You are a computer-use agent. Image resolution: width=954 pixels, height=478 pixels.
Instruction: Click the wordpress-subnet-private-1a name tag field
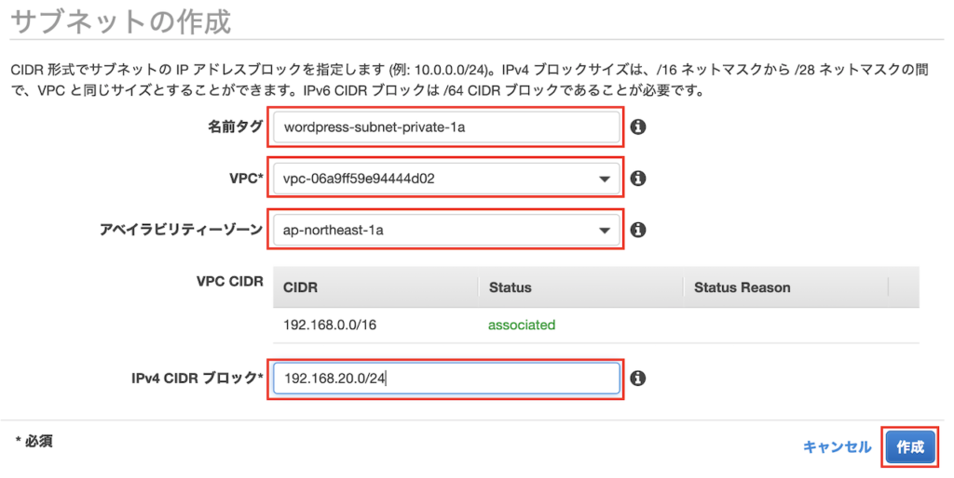[x=446, y=127]
